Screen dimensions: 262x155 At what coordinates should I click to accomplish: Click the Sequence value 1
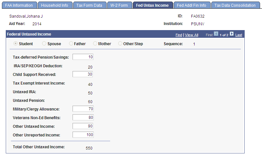(194, 44)
